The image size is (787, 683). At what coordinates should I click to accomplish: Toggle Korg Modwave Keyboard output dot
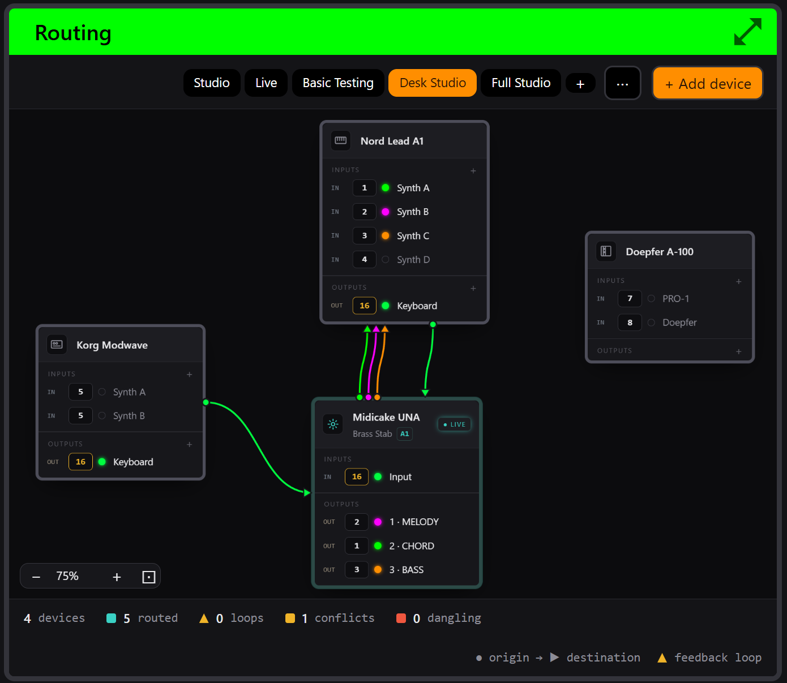pos(102,462)
